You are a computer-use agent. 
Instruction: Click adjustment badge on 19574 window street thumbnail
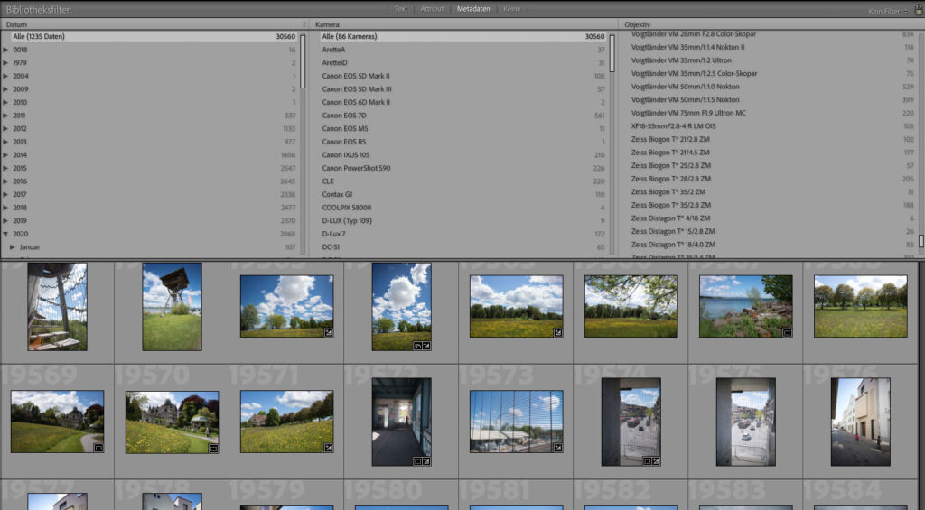point(656,461)
